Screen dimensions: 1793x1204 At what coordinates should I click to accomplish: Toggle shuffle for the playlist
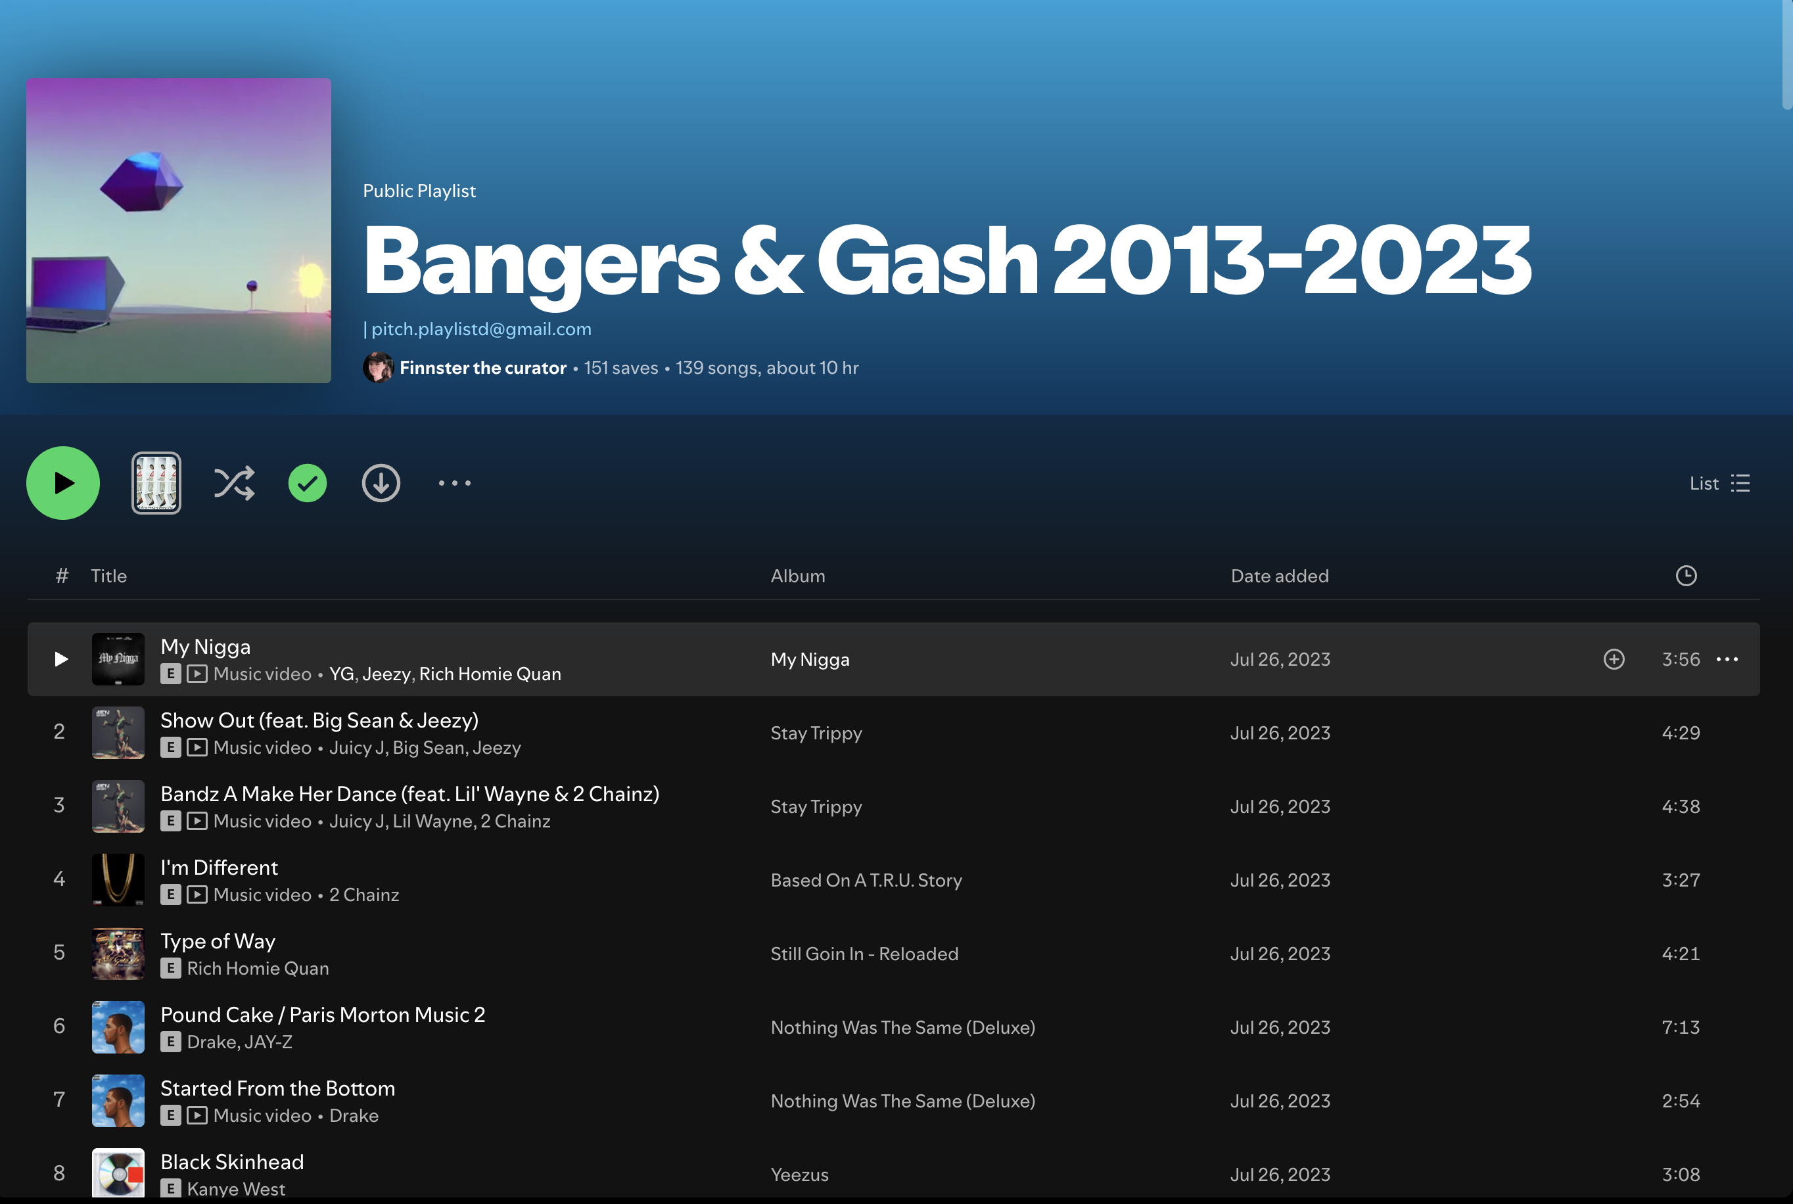point(234,483)
